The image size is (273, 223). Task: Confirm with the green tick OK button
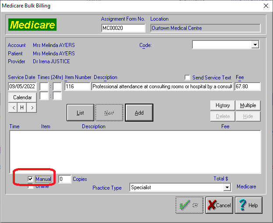coord(189,205)
